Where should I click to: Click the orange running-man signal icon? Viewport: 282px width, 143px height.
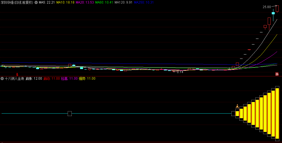[238, 106]
